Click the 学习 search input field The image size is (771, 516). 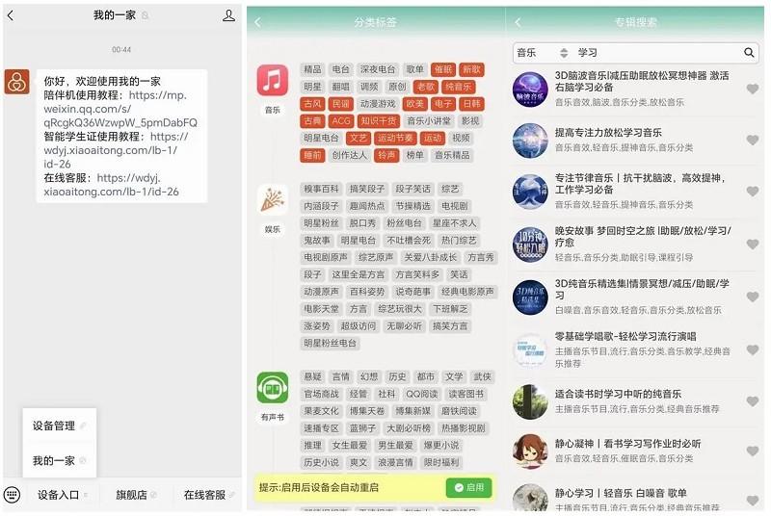656,53
